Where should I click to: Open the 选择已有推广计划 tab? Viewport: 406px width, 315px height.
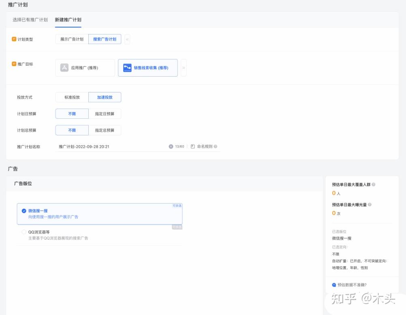pyautogui.click(x=30, y=20)
